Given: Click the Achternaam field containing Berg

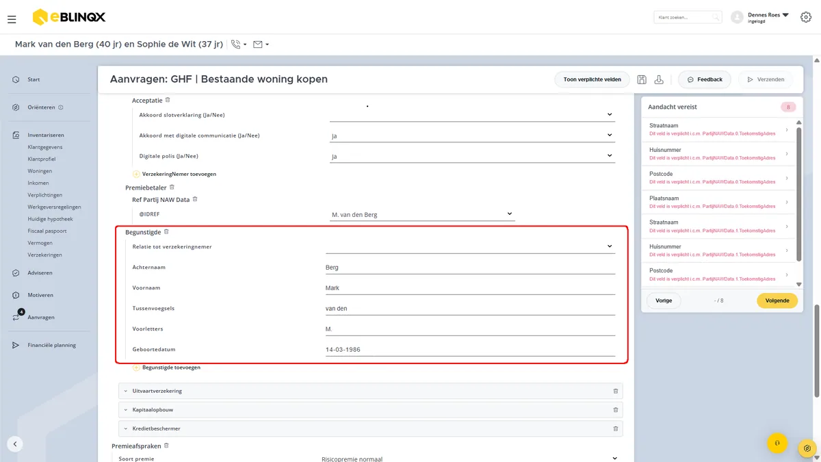Looking at the screenshot, I should pos(470,268).
